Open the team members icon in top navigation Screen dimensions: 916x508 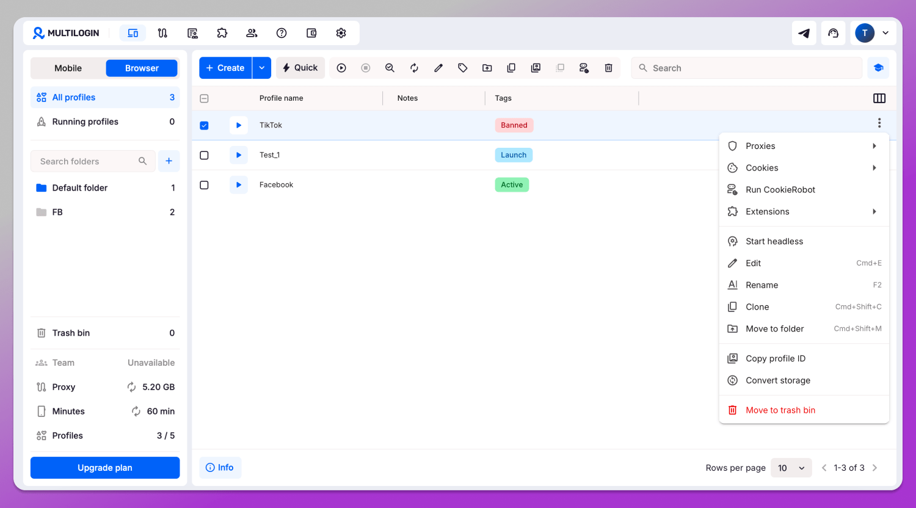[252, 33]
